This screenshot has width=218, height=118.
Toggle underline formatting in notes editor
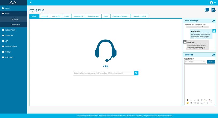click(x=195, y=100)
